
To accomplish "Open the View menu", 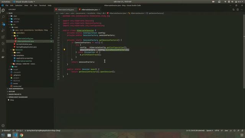I will [x=26, y=5].
